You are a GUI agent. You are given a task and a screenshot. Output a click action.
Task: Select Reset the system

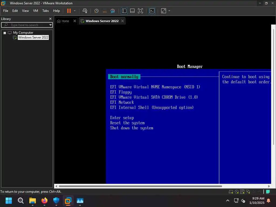[127, 123]
